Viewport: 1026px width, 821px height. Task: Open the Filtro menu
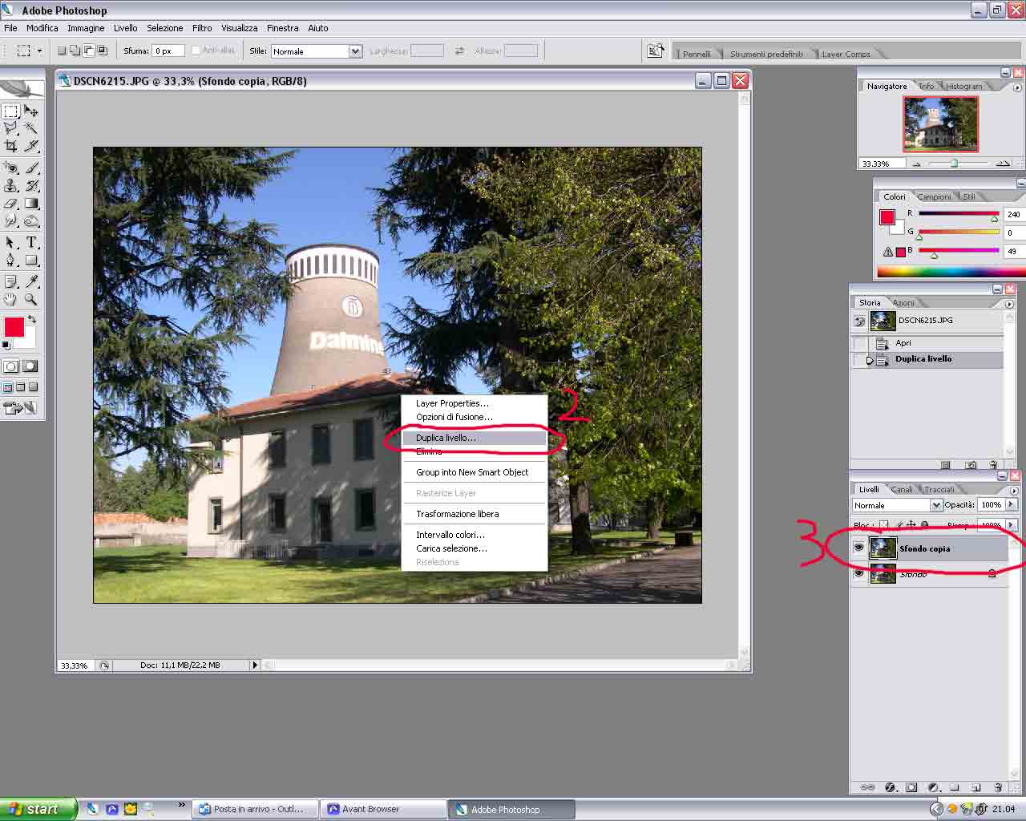click(202, 28)
